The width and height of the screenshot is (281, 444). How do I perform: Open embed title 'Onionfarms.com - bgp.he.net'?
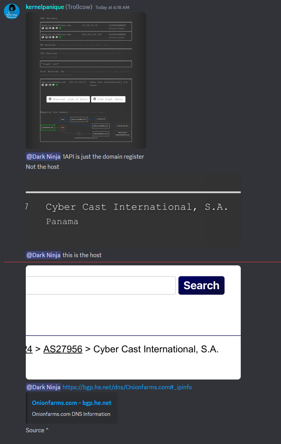(x=72, y=403)
